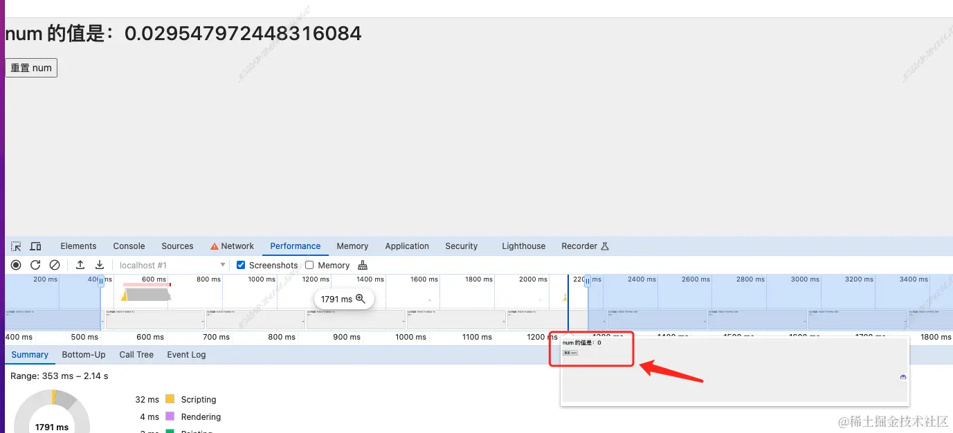Switch to the Bottom-Up tab
Image resolution: width=953 pixels, height=433 pixels.
[x=84, y=355]
